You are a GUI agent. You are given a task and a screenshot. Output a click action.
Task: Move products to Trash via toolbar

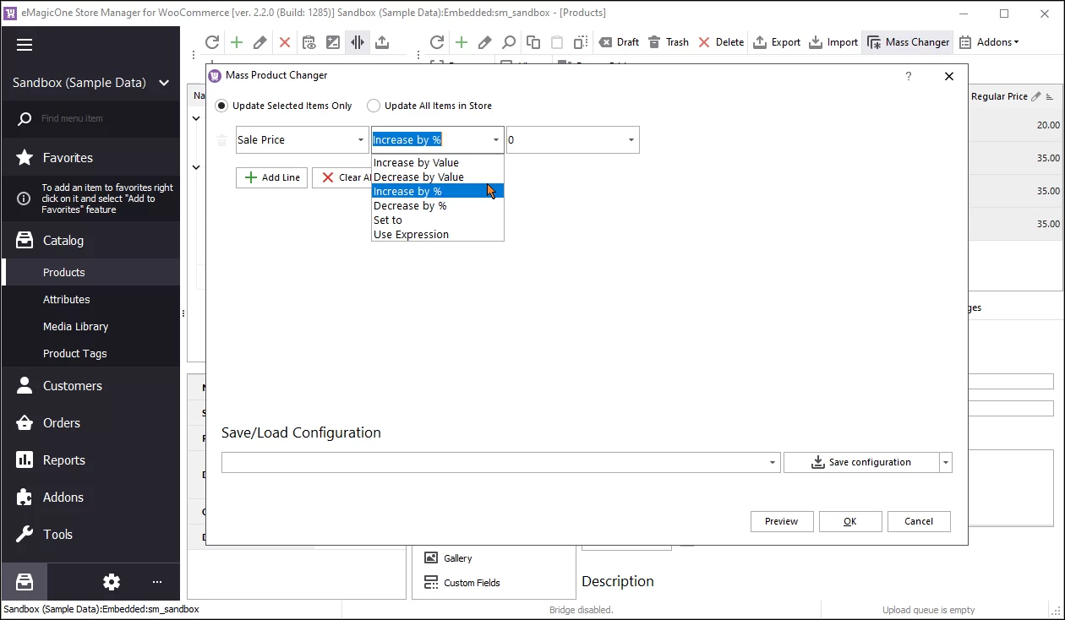[x=668, y=42]
